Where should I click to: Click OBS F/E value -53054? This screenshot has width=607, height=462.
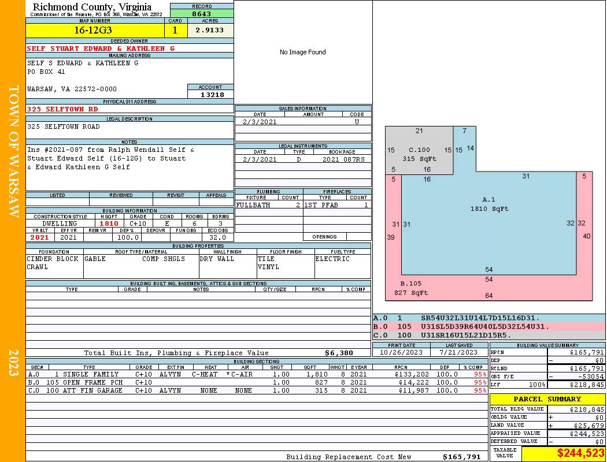click(591, 377)
